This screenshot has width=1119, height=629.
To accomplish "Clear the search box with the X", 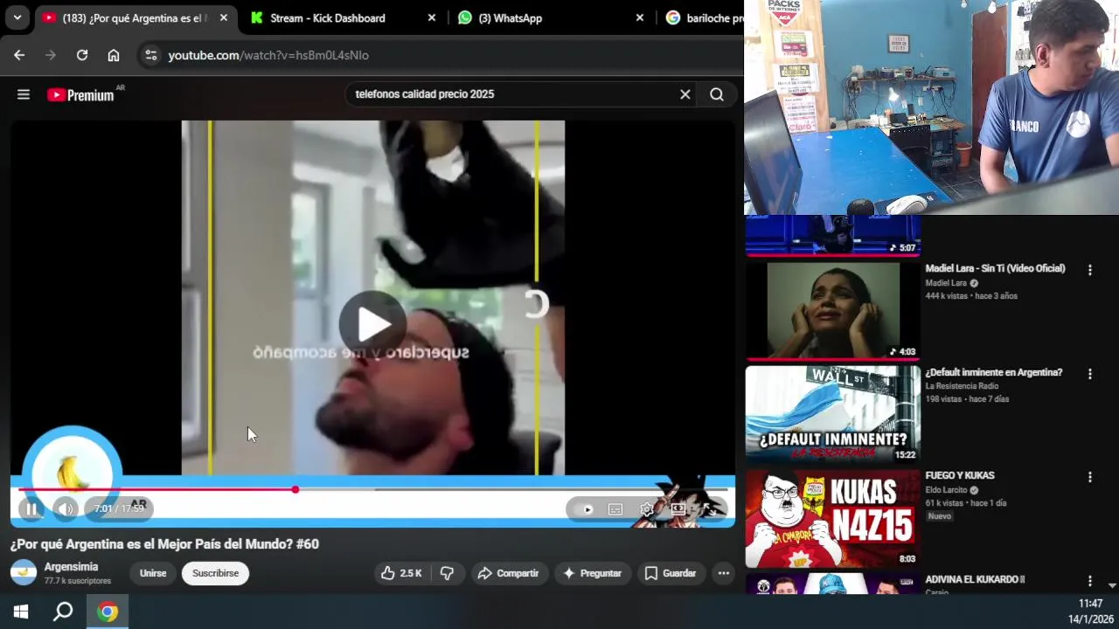I will pyautogui.click(x=685, y=94).
